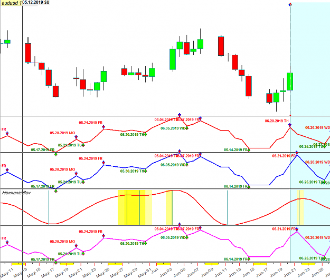Click the May.11 date axis label
The image size is (330, 280).
(7, 272)
